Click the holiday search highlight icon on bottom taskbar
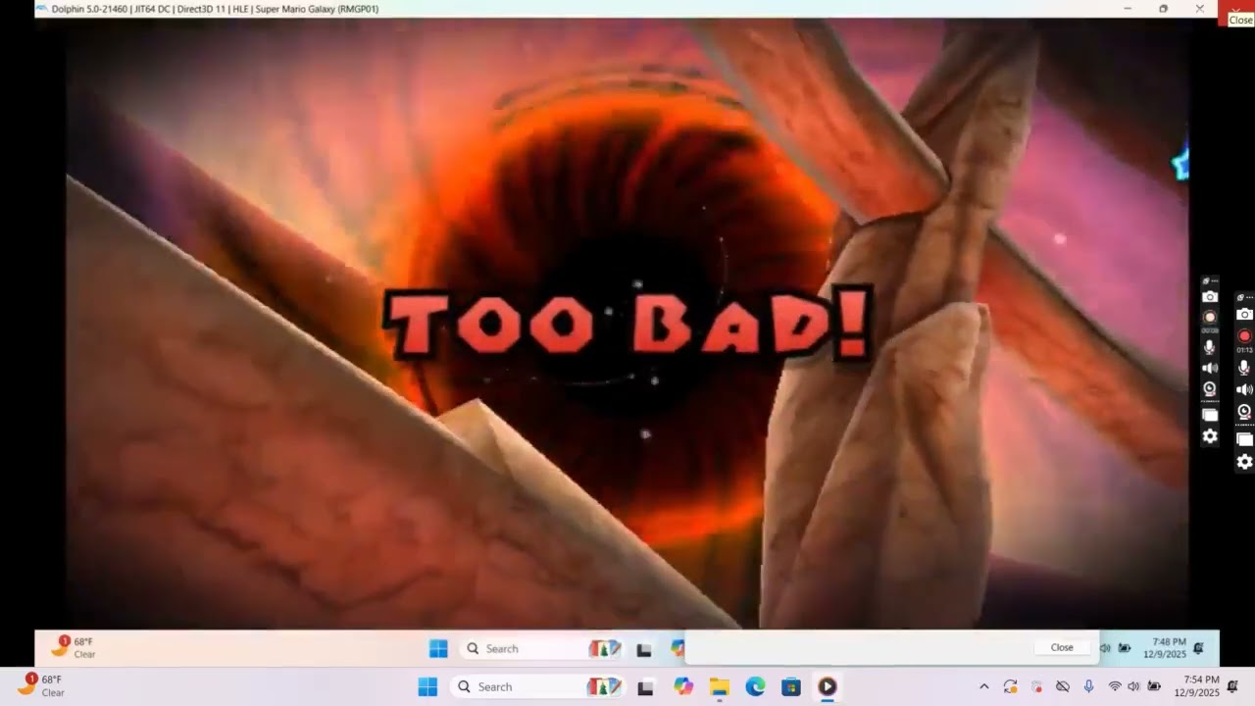The width and height of the screenshot is (1255, 706). click(x=603, y=686)
